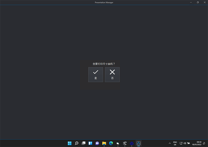Close the Presentation Manager window
Viewport: 208px width, 147px height.
(x=205, y=2)
